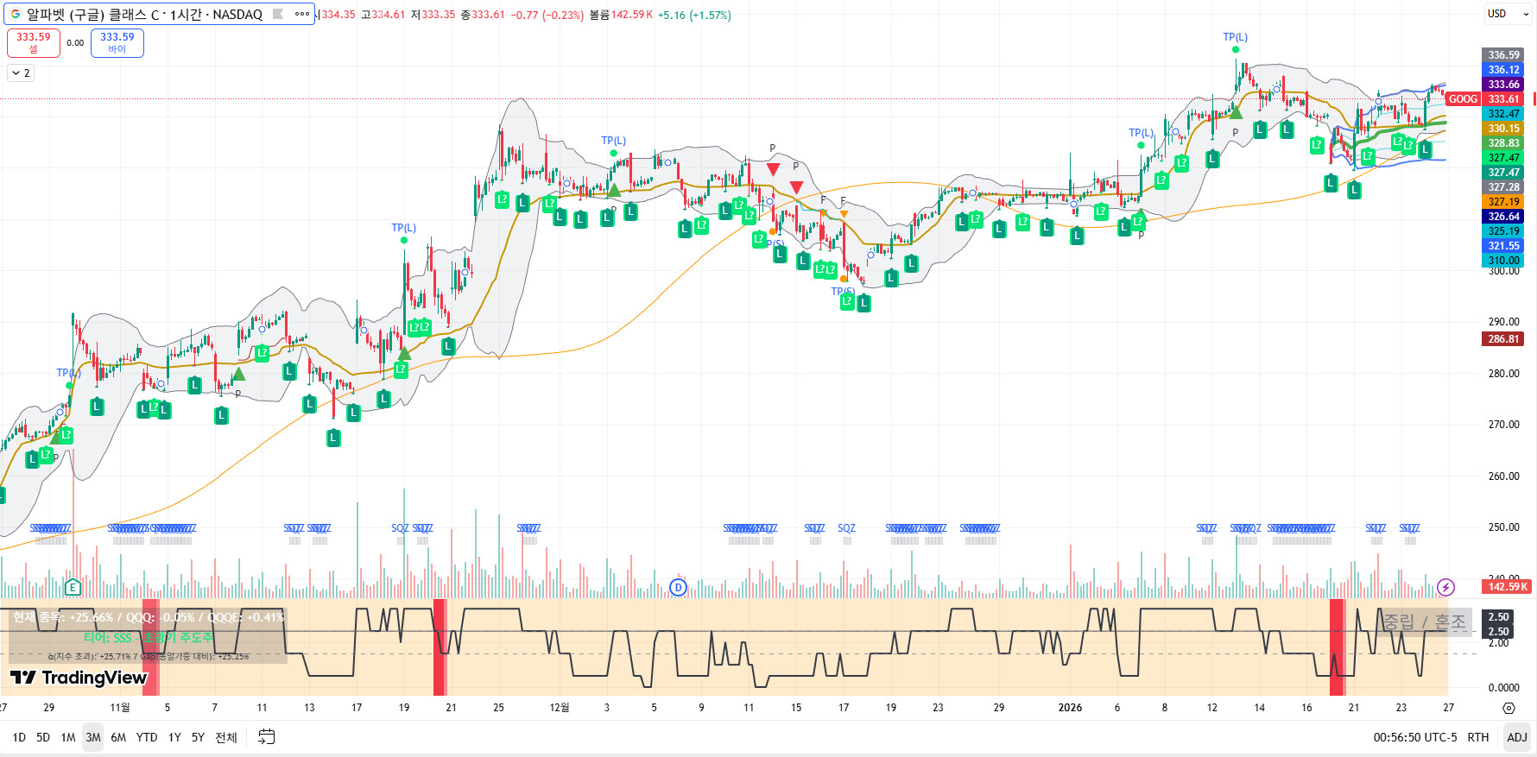
Task: Click the dividend 'D' marker on chart
Action: point(678,588)
